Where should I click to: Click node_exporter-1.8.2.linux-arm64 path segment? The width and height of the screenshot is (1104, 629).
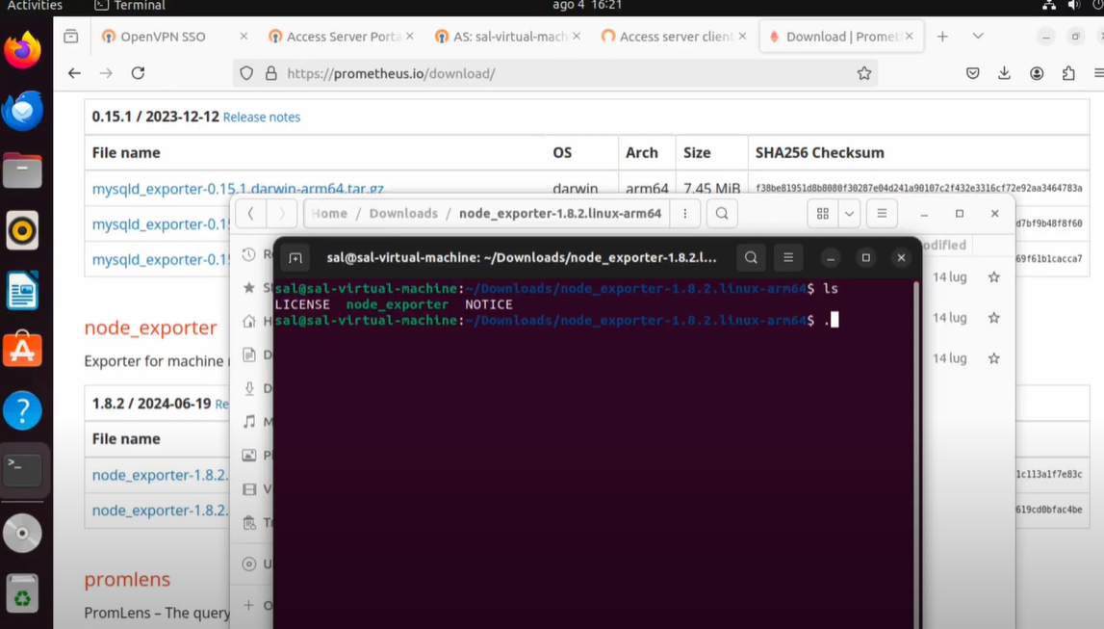(x=560, y=214)
